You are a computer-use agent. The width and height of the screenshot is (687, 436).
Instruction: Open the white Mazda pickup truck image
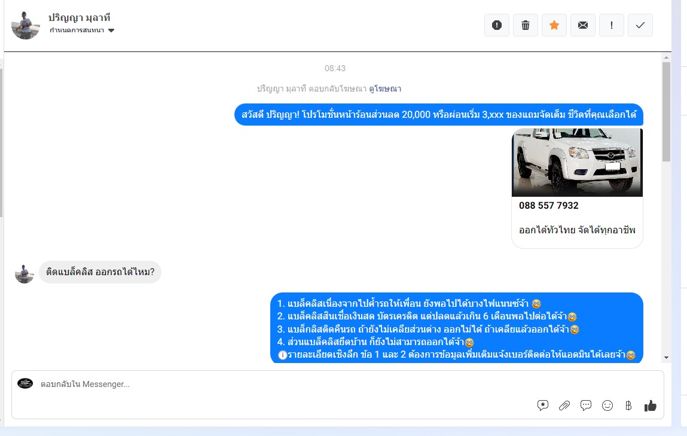coord(577,162)
